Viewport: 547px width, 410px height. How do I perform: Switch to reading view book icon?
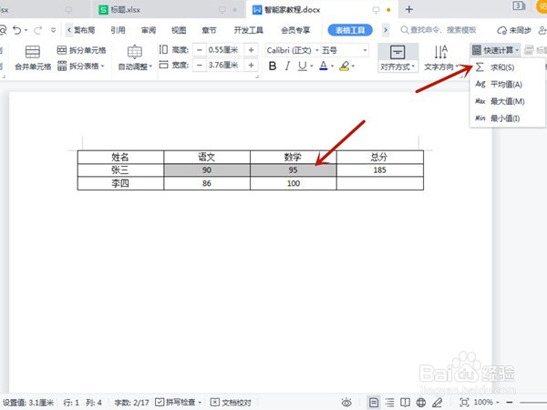[405, 403]
